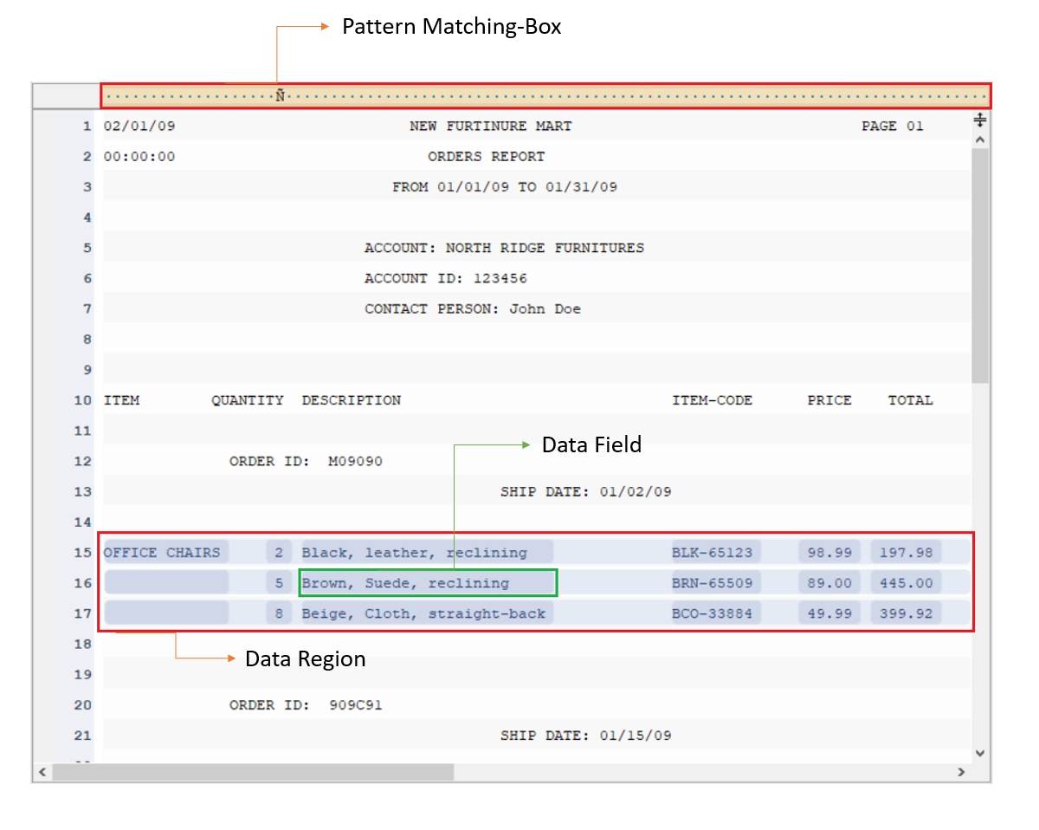
Task: Select the Ñ character in the pattern box
Action: [280, 96]
